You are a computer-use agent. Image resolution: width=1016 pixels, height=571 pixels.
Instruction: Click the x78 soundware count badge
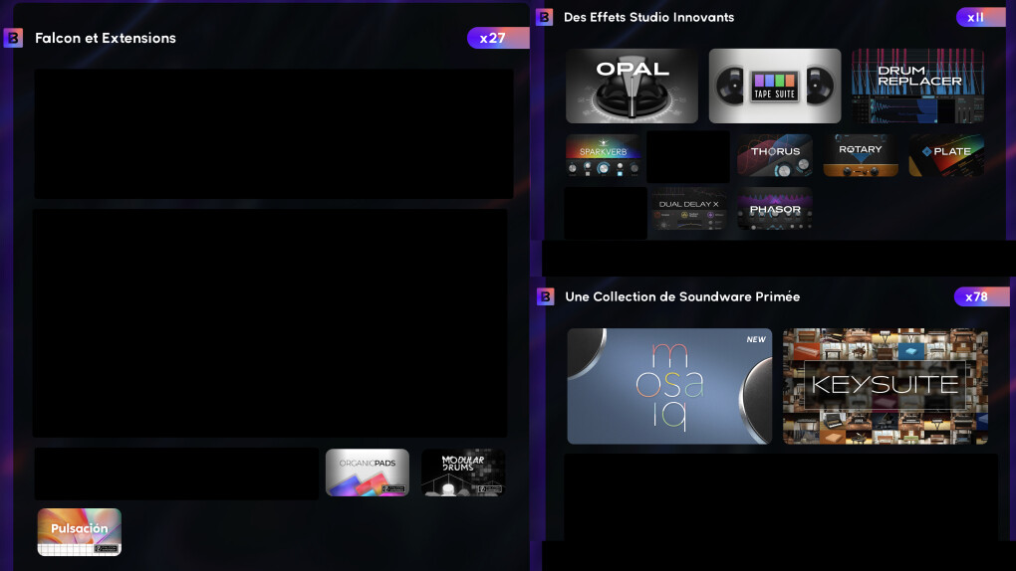(981, 296)
